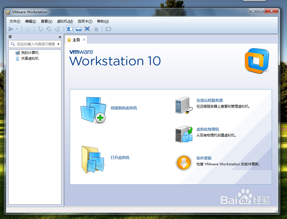Screen dimensions: 287x219
Task: Open the 虚拟机(M) menu
Action: [x=65, y=21]
